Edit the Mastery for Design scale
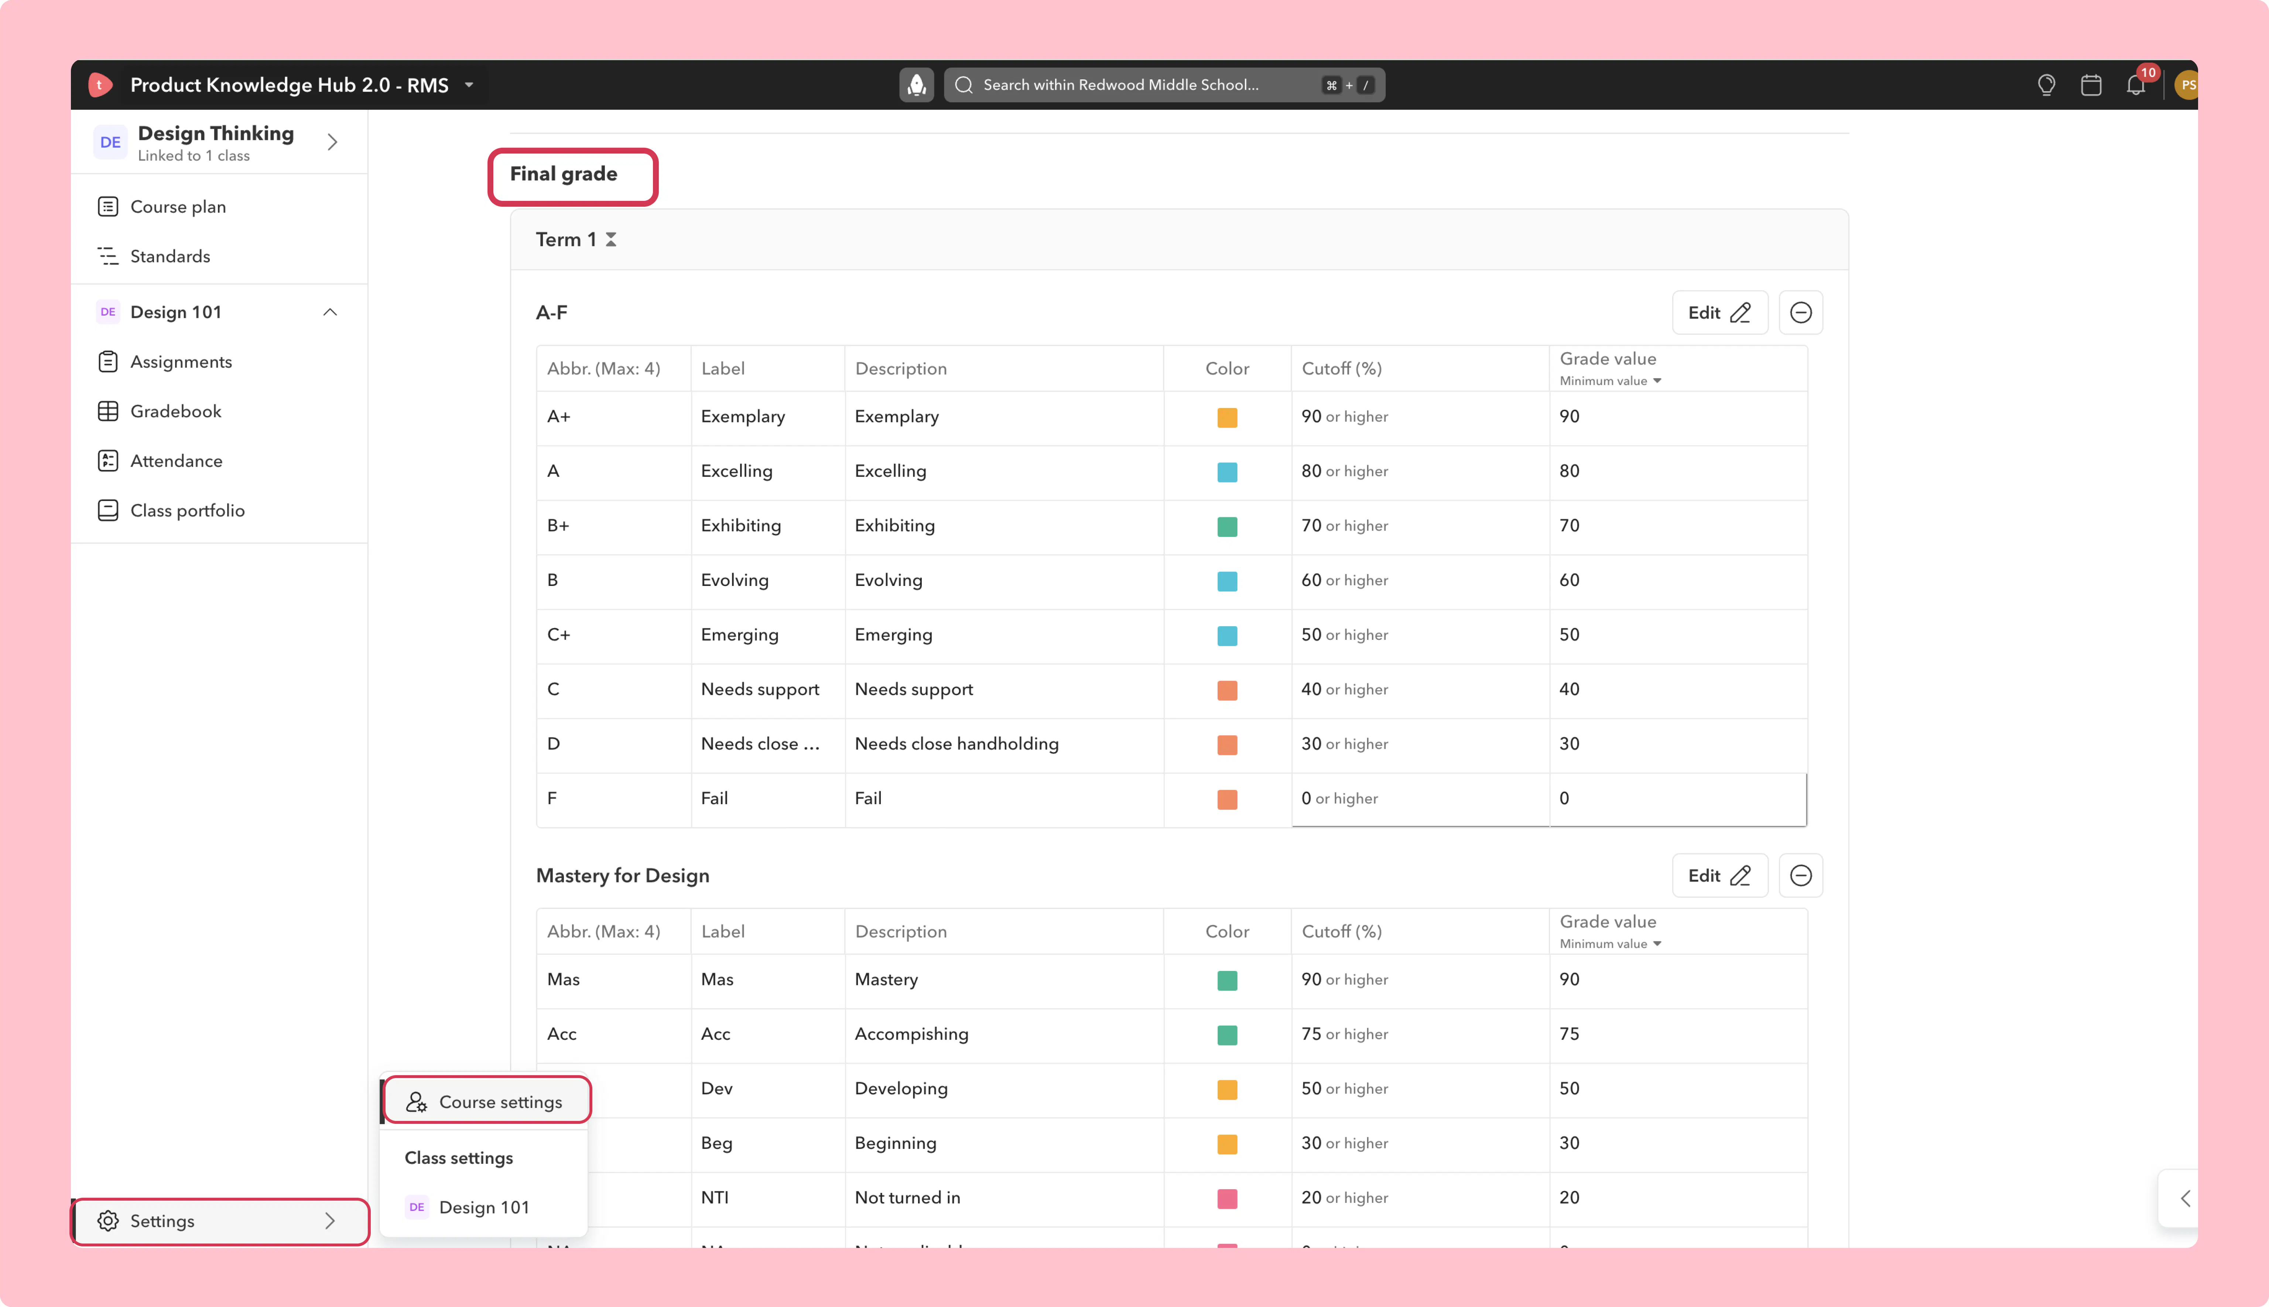 1719,875
